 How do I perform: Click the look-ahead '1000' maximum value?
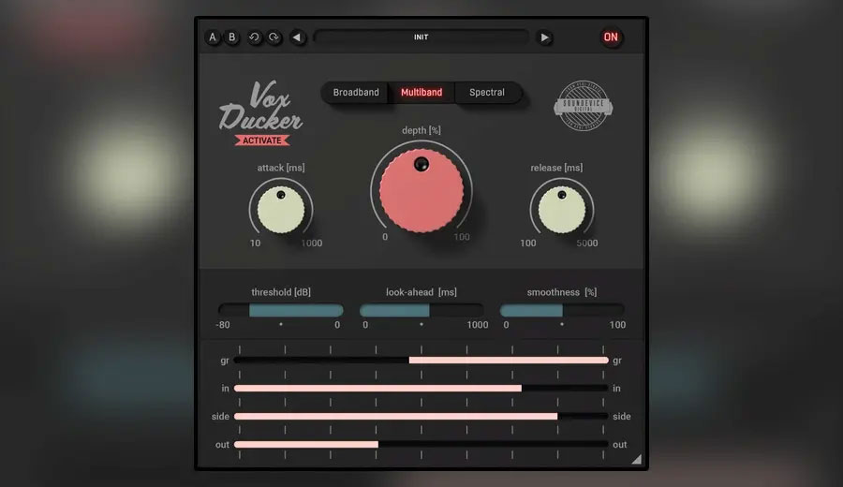coord(478,325)
